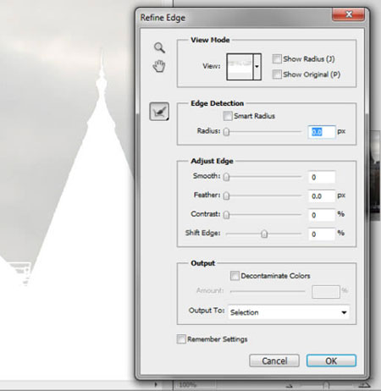Screen dimensions: 381x391
Task: Select the Hand tool icon
Action: (159, 66)
